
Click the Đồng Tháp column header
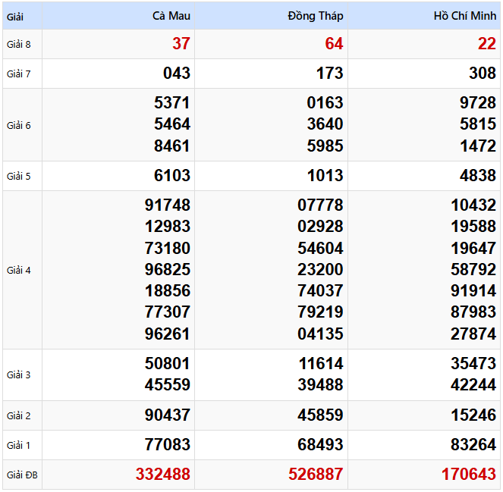(x=316, y=16)
